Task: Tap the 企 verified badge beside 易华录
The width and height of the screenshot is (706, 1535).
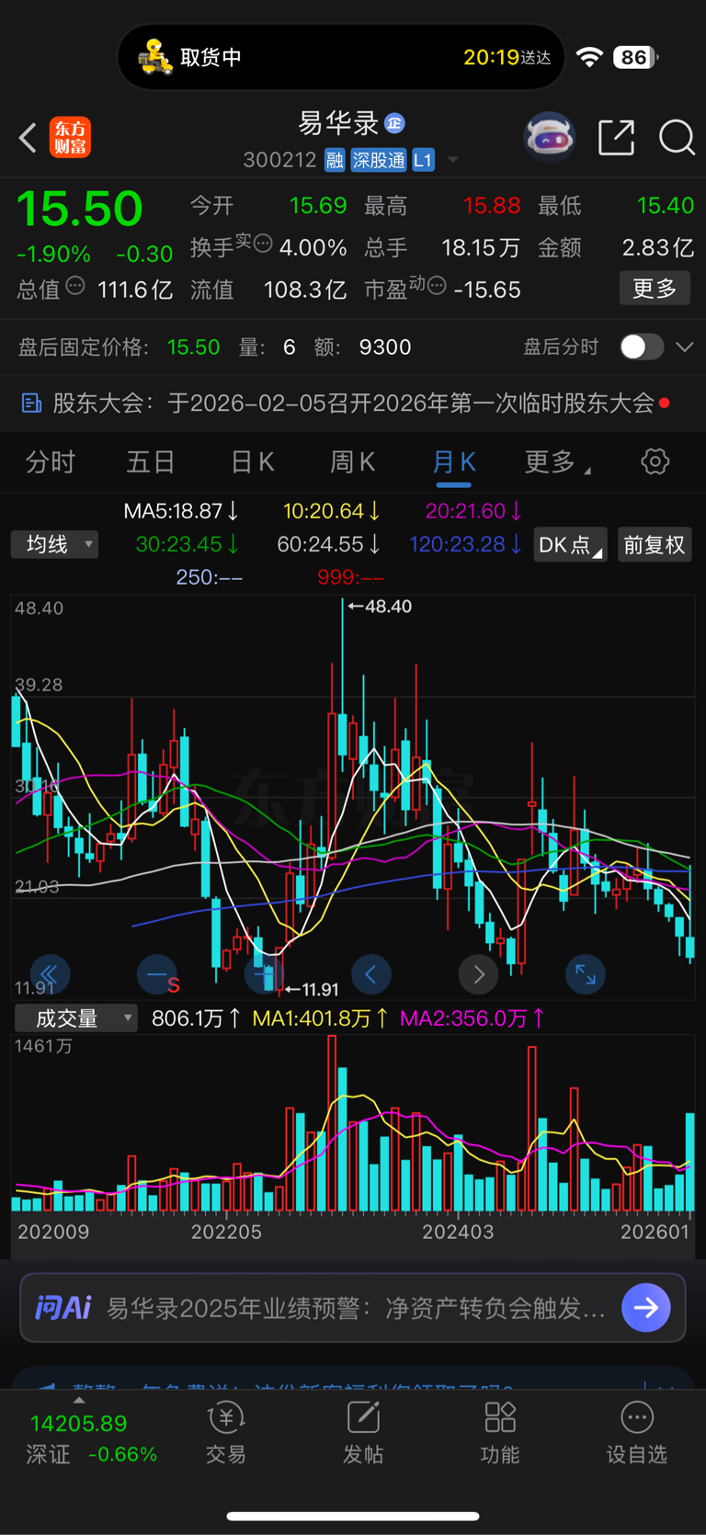Action: [x=394, y=123]
